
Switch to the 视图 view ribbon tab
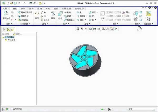click(x=56, y=9)
